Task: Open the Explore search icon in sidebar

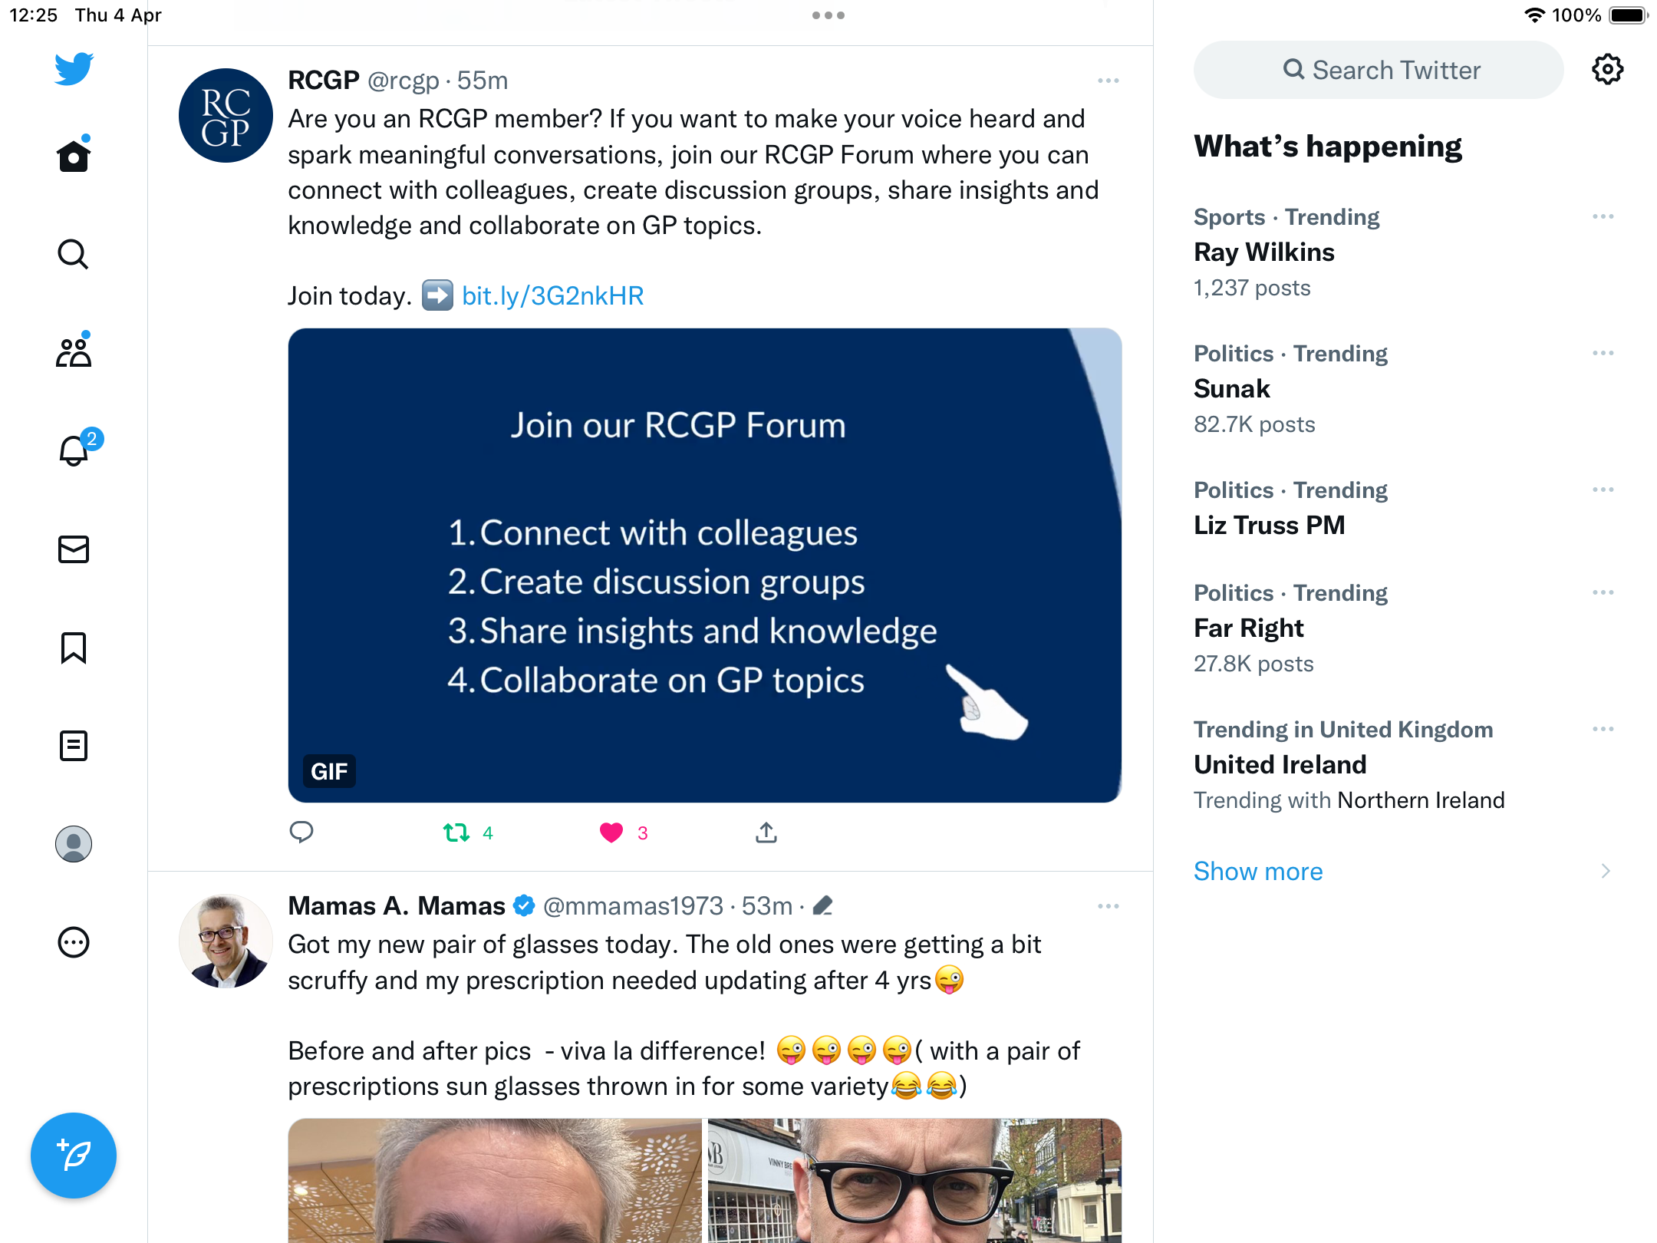Action: tap(74, 254)
